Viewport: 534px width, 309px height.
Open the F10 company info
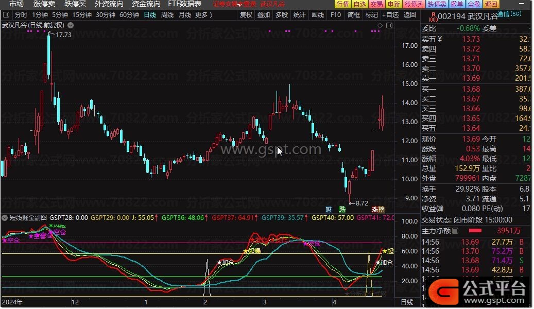335,15
